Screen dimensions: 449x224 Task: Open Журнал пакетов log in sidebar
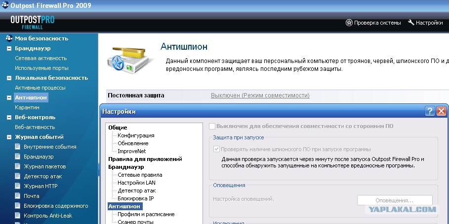point(44,166)
